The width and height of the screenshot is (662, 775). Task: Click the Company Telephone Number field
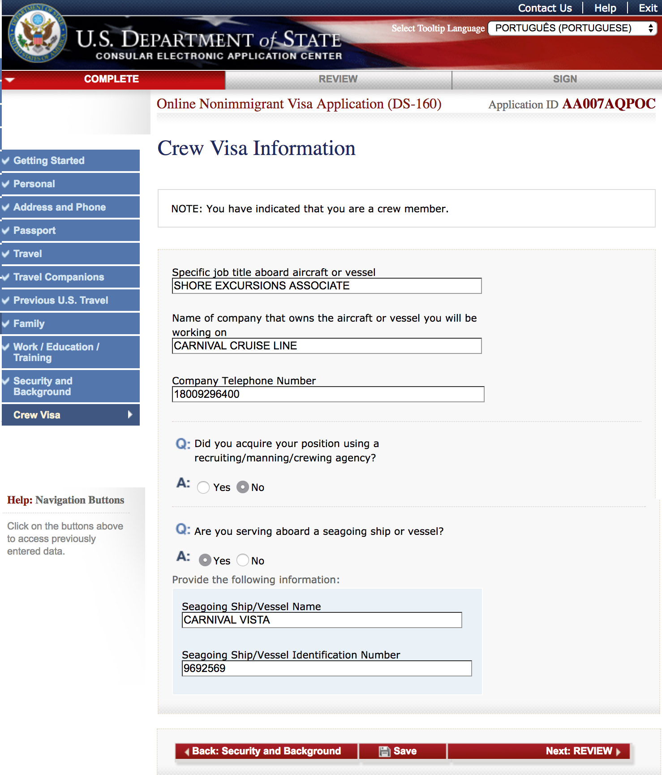[x=328, y=394]
